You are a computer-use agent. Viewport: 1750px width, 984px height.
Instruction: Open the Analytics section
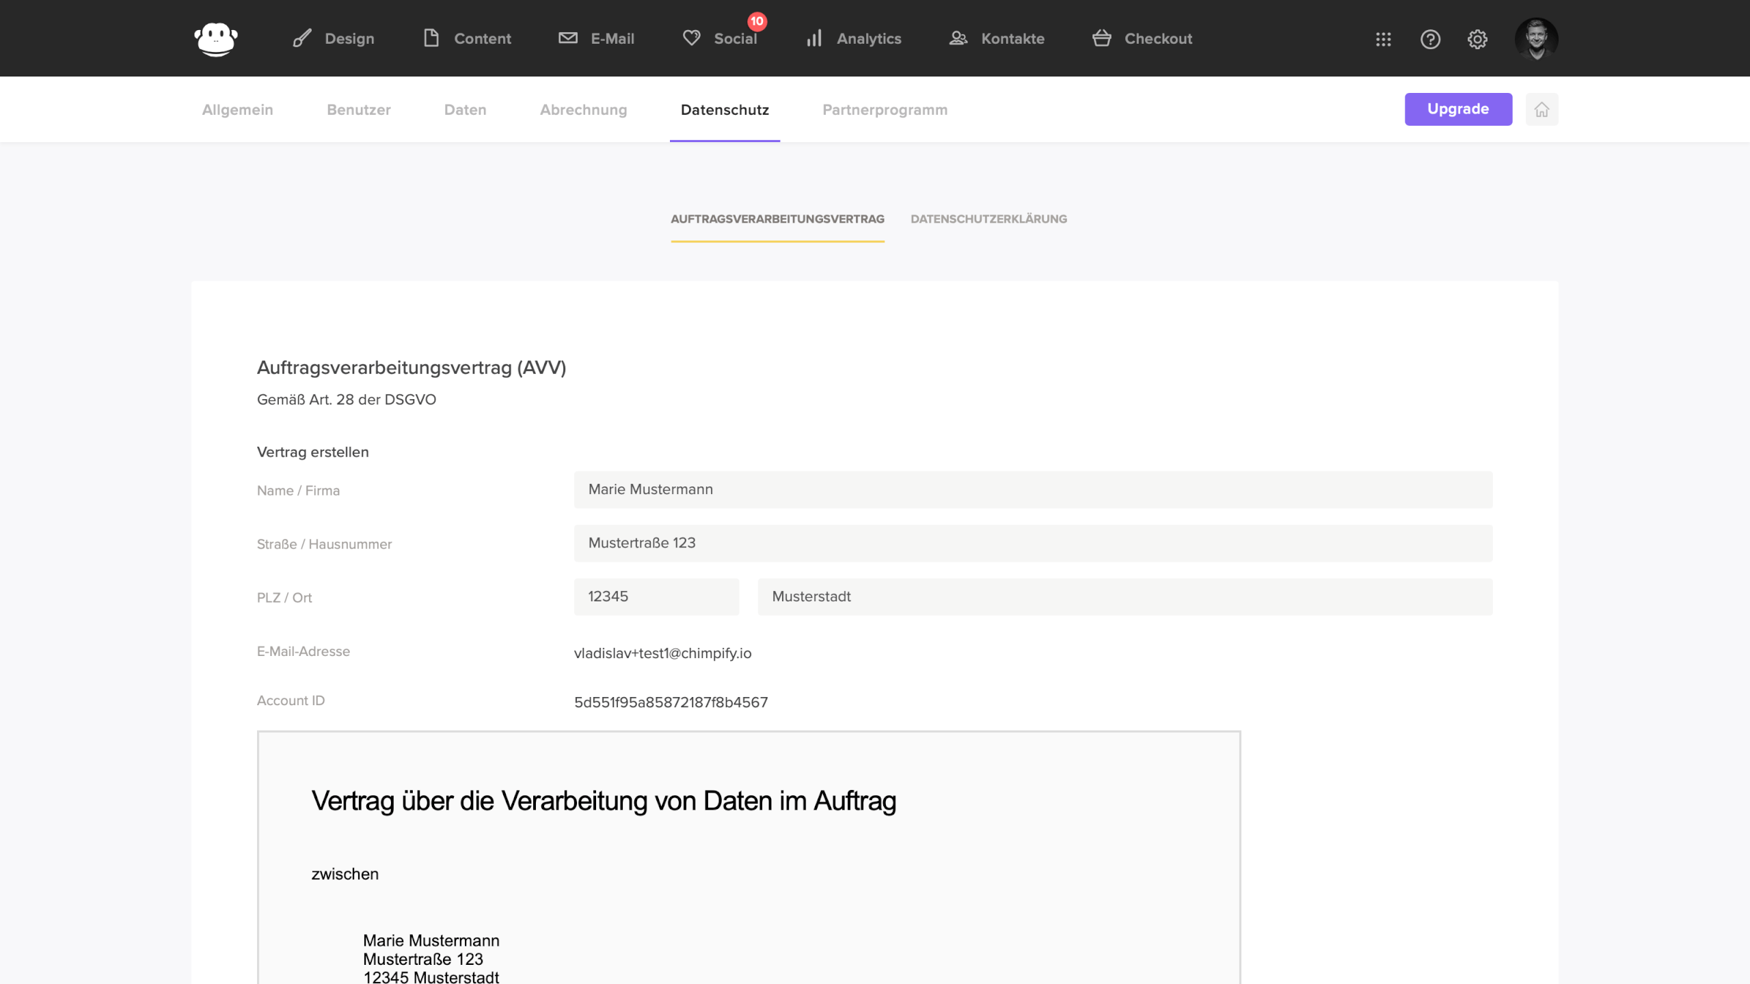854,39
